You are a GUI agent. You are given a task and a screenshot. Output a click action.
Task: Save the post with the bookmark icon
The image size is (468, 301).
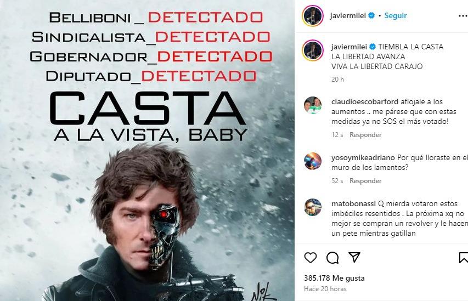[x=464, y=258]
